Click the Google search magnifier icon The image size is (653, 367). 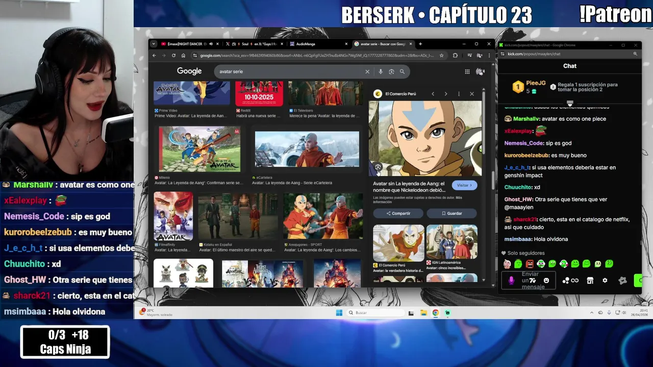click(402, 72)
